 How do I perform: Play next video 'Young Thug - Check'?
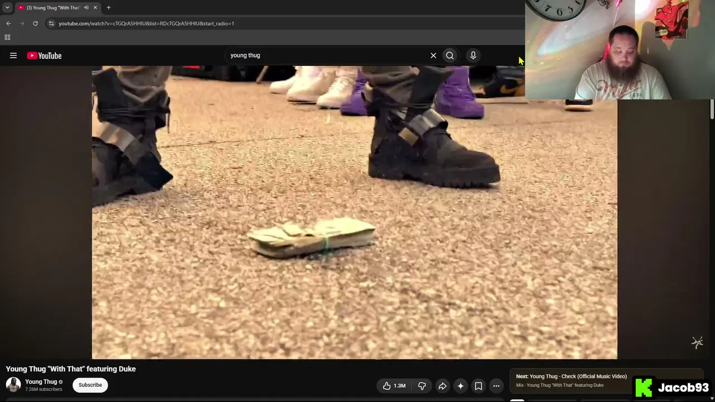[571, 376]
